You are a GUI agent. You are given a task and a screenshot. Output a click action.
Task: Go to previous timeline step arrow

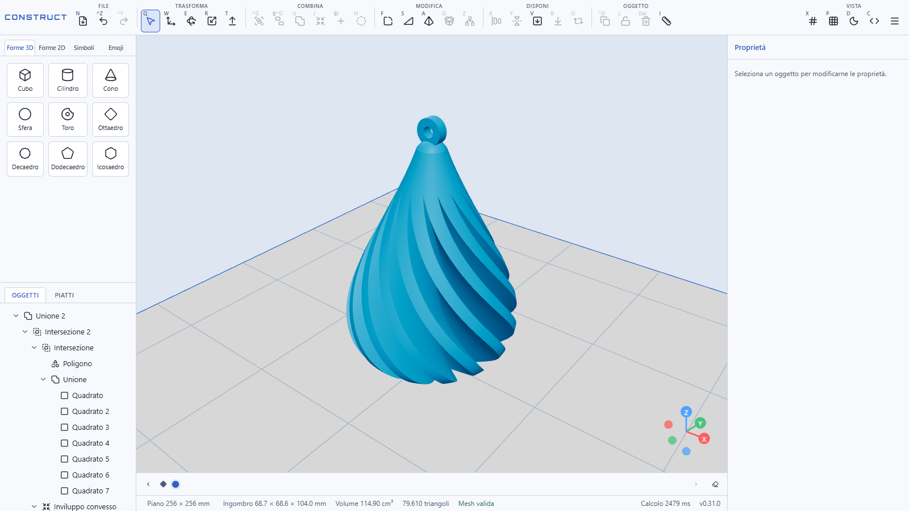pos(148,484)
